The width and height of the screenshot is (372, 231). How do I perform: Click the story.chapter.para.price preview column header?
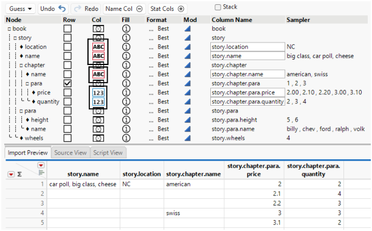click(254, 170)
